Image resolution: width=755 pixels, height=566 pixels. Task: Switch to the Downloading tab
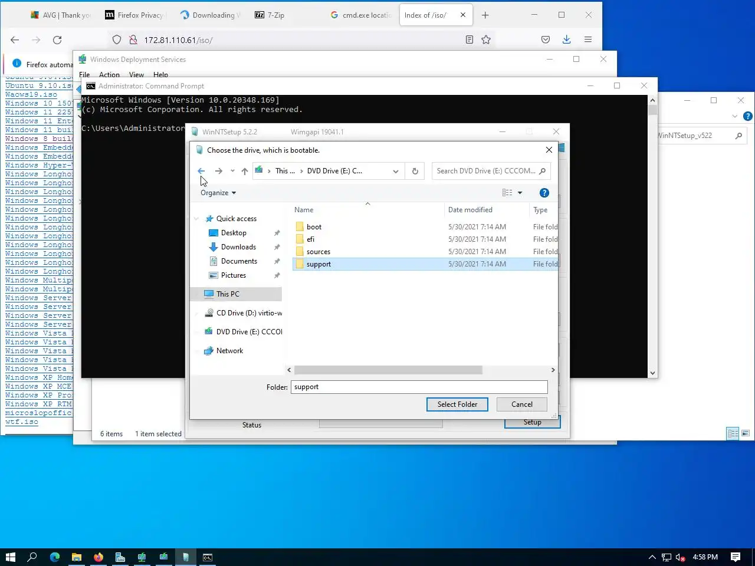[211, 15]
